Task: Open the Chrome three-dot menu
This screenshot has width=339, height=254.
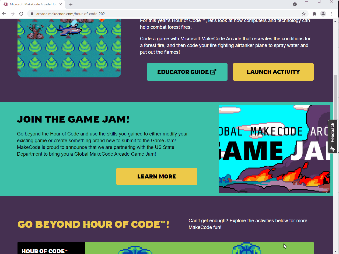Action: click(x=332, y=14)
